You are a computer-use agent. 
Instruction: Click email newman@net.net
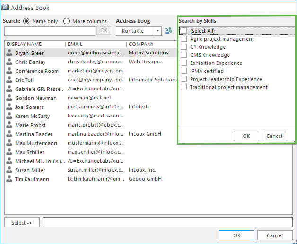(89, 98)
